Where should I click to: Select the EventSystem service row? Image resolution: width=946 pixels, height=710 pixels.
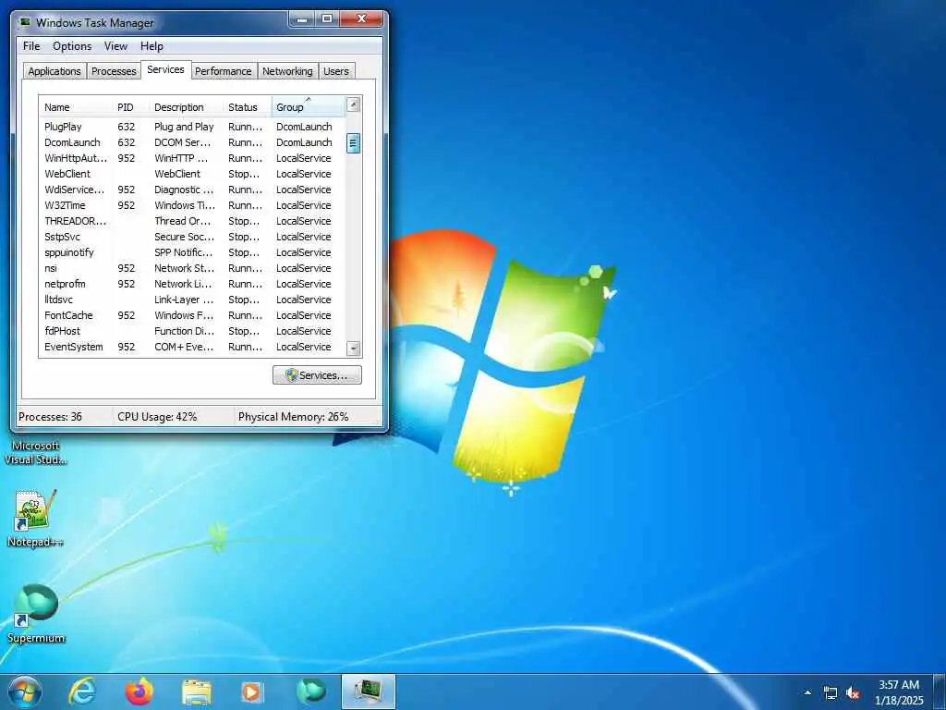(x=192, y=347)
